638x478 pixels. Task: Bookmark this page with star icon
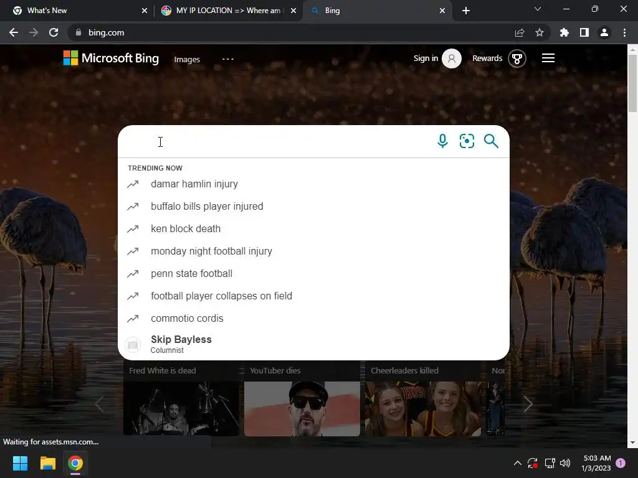click(x=539, y=32)
